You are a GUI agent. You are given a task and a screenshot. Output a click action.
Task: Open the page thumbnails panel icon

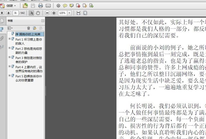coord(2,21)
